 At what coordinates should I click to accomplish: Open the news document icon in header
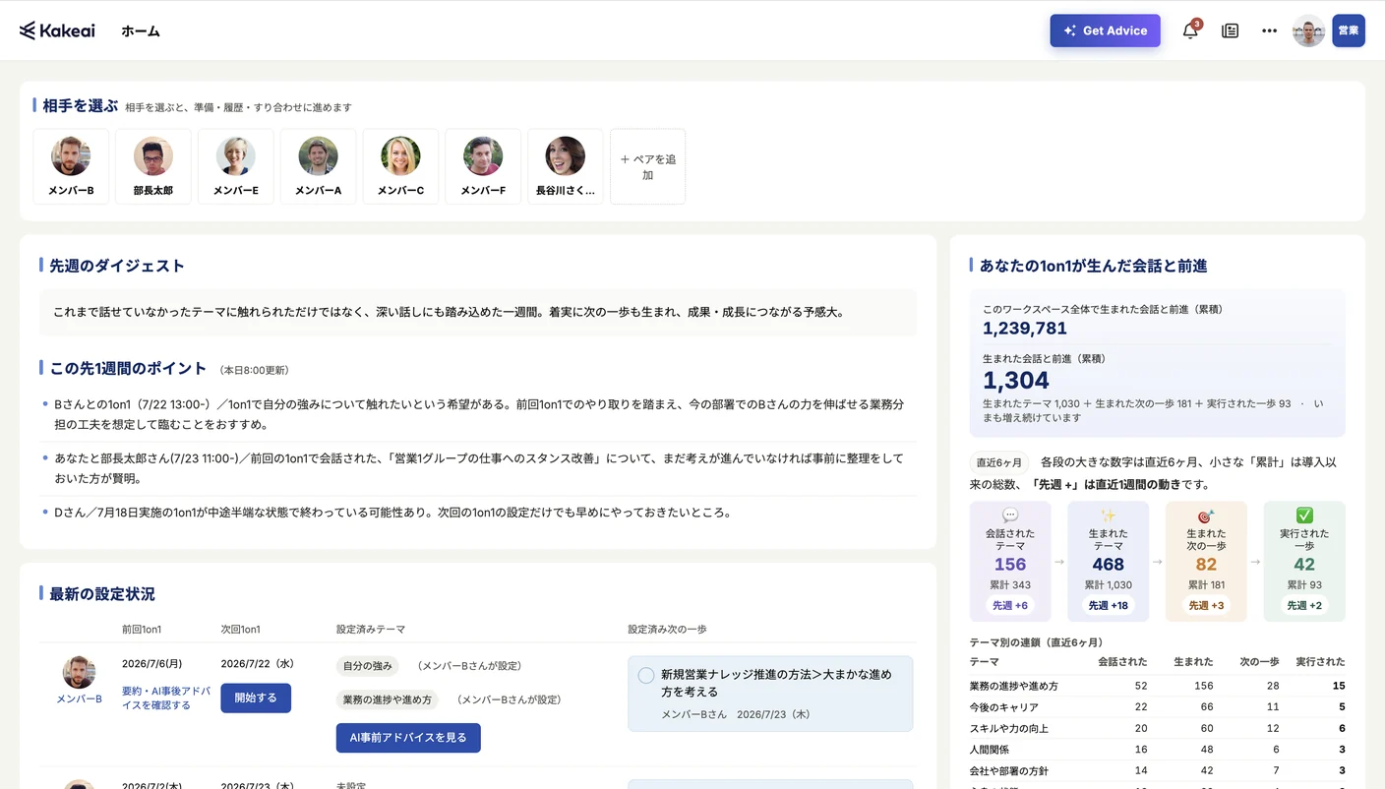click(x=1230, y=30)
